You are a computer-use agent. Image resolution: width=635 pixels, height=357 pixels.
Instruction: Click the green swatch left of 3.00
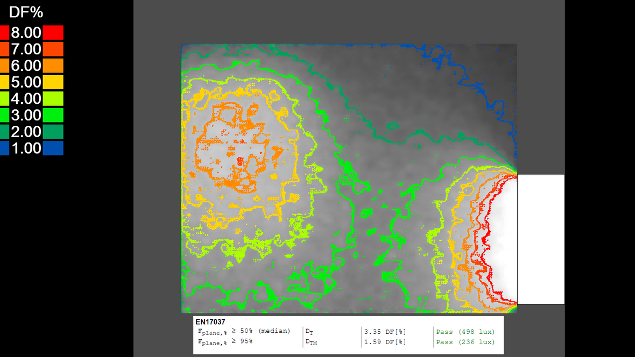[4, 115]
